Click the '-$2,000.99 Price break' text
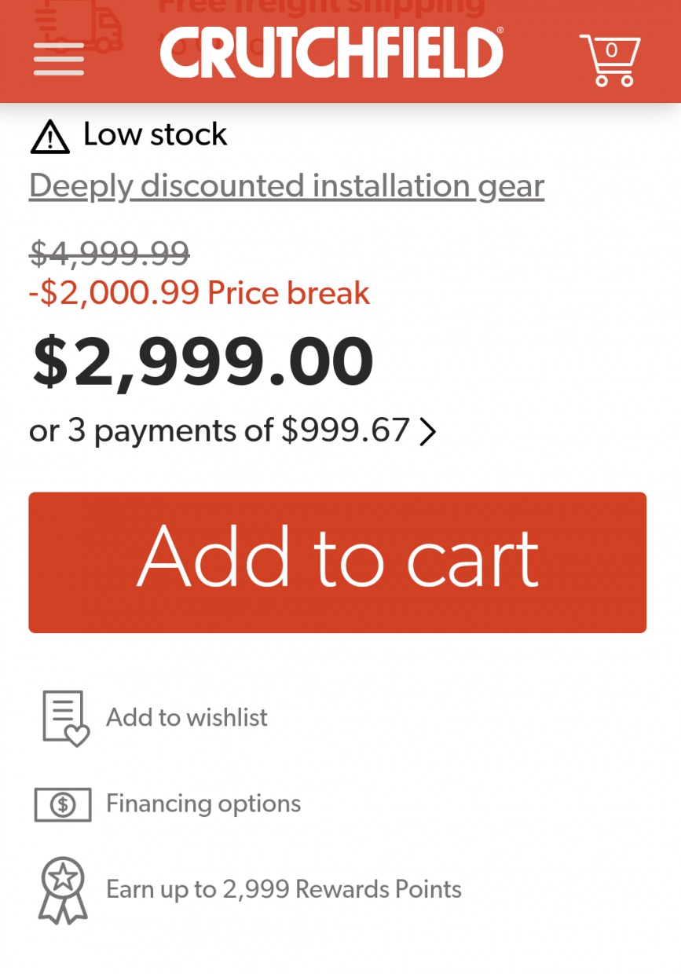Image resolution: width=681 pixels, height=974 pixels. (x=200, y=293)
